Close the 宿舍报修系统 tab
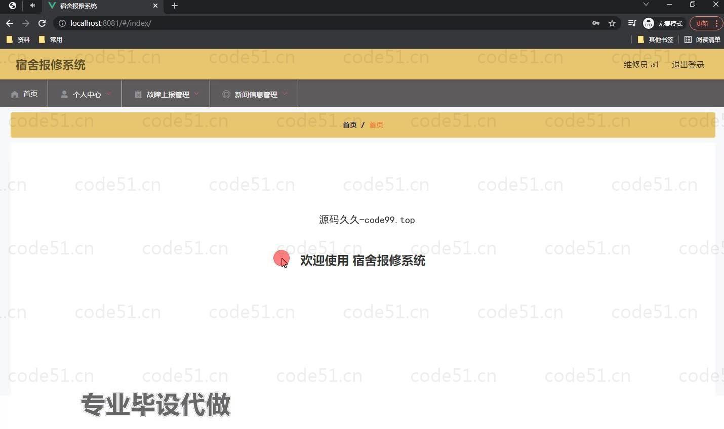724x429 pixels. pyautogui.click(x=155, y=6)
